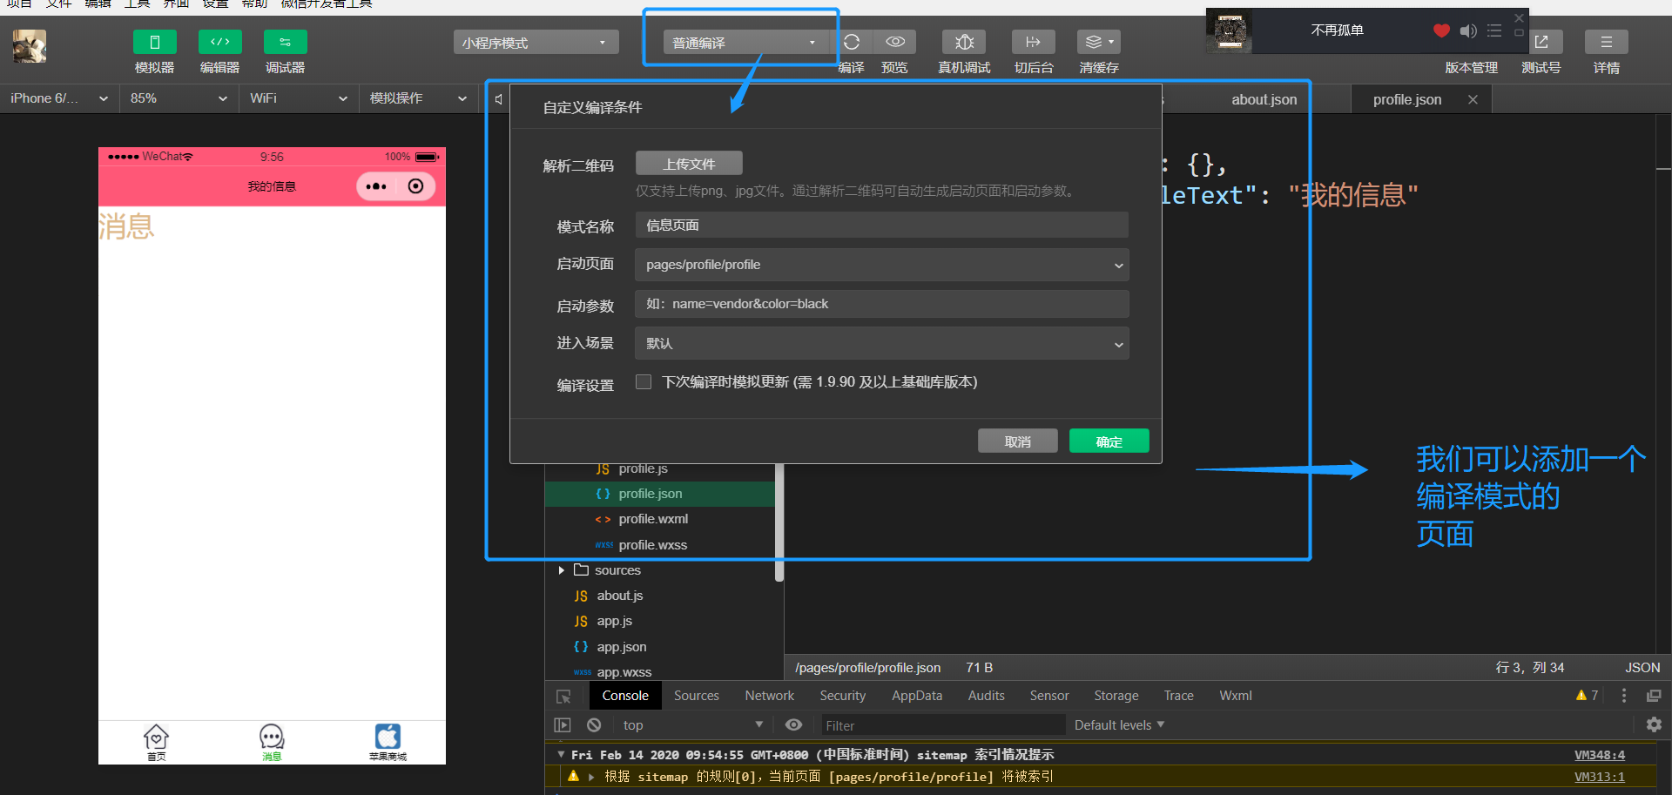Open the 小程序模式 mode dropdown

(536, 43)
